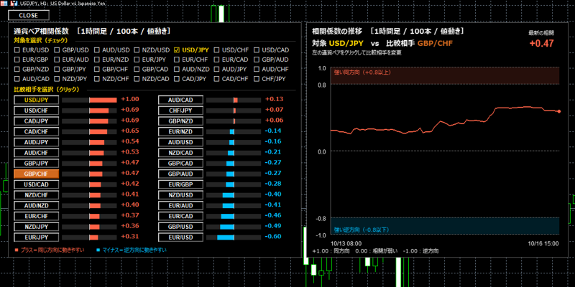575x287 pixels.
Task: Enable the AUD/NZD checkbox
Action: click(x=177, y=69)
